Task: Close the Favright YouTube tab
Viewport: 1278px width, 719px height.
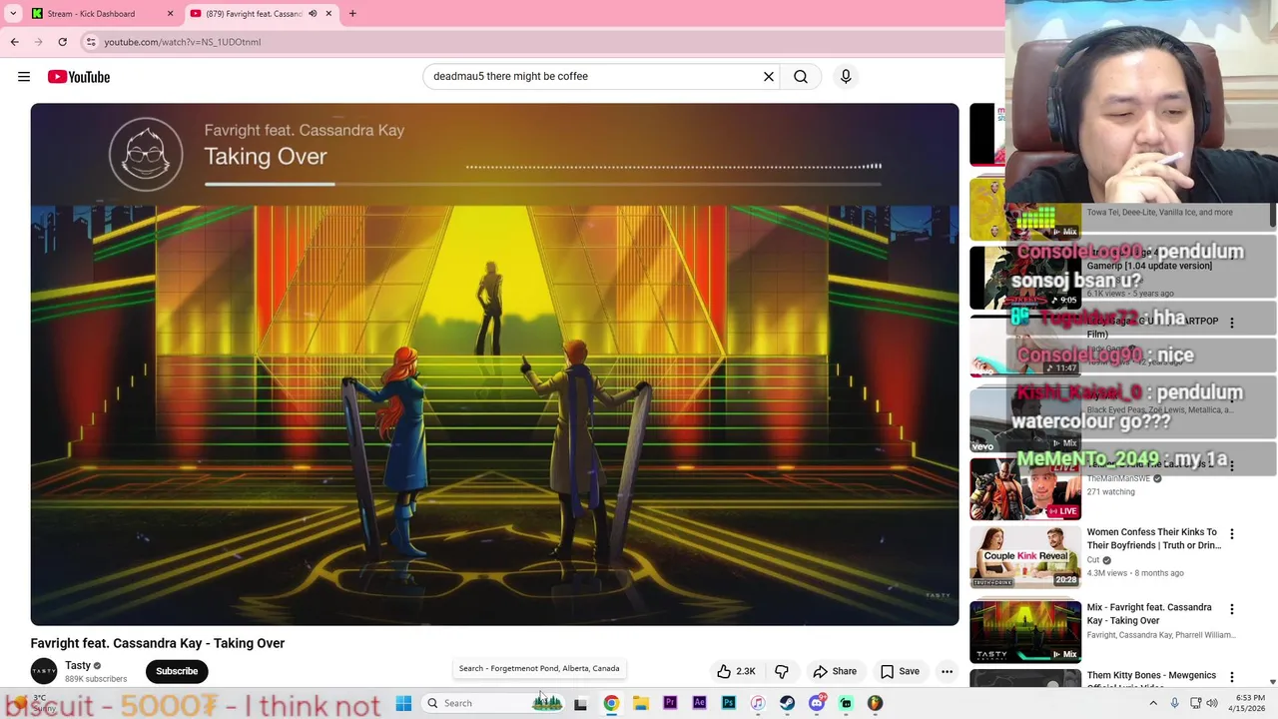Action: coord(328,14)
